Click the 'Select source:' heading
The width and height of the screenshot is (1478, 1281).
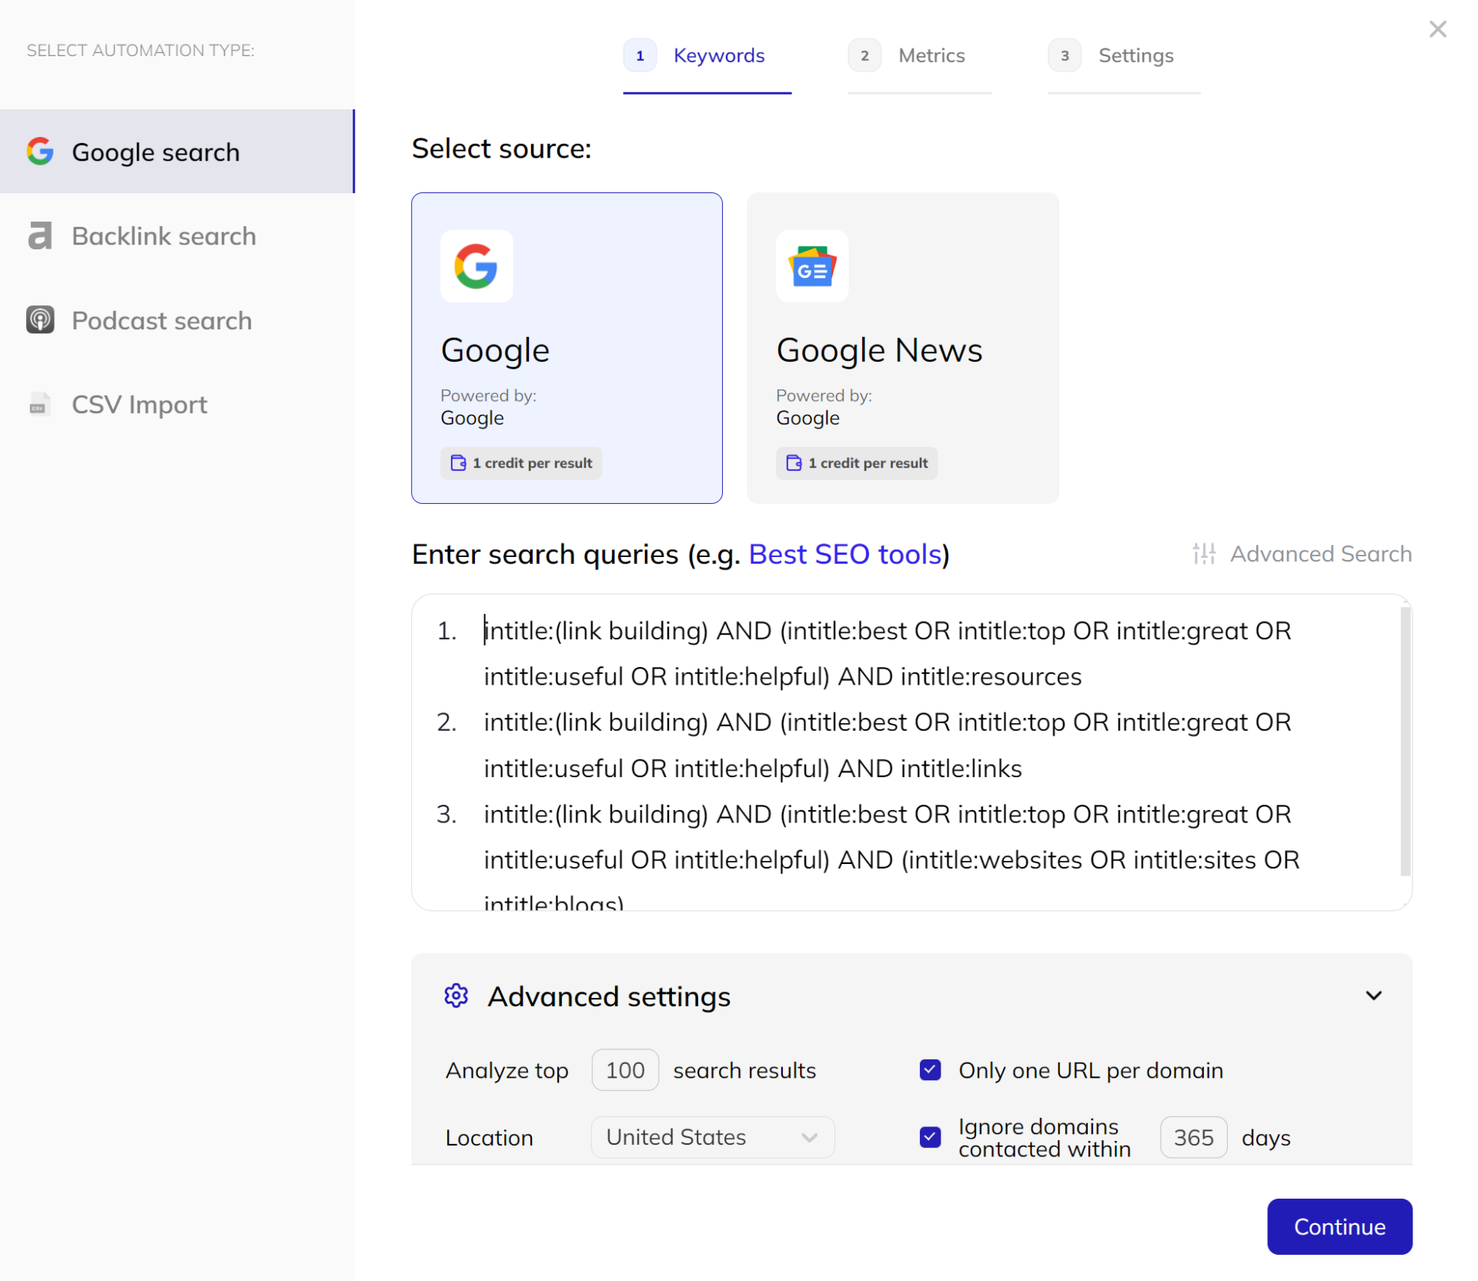click(501, 148)
